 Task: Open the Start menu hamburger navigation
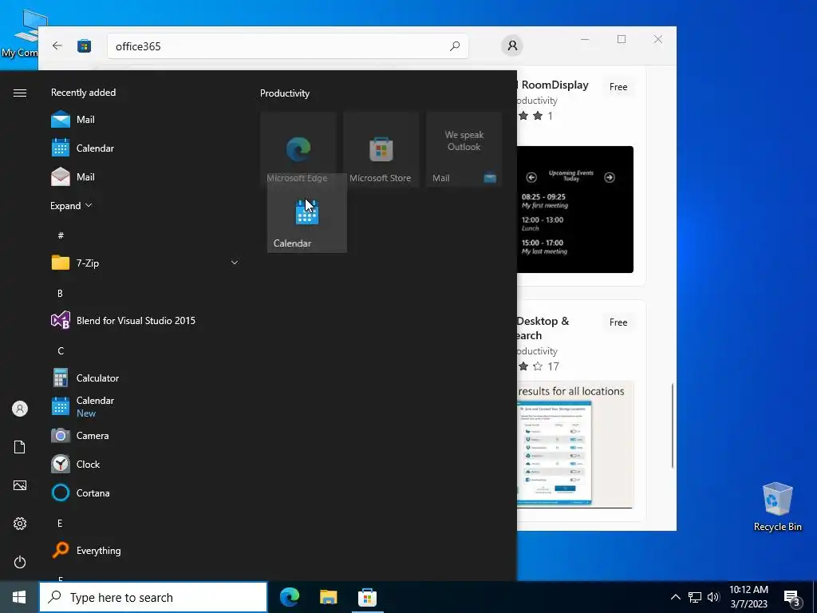20,93
